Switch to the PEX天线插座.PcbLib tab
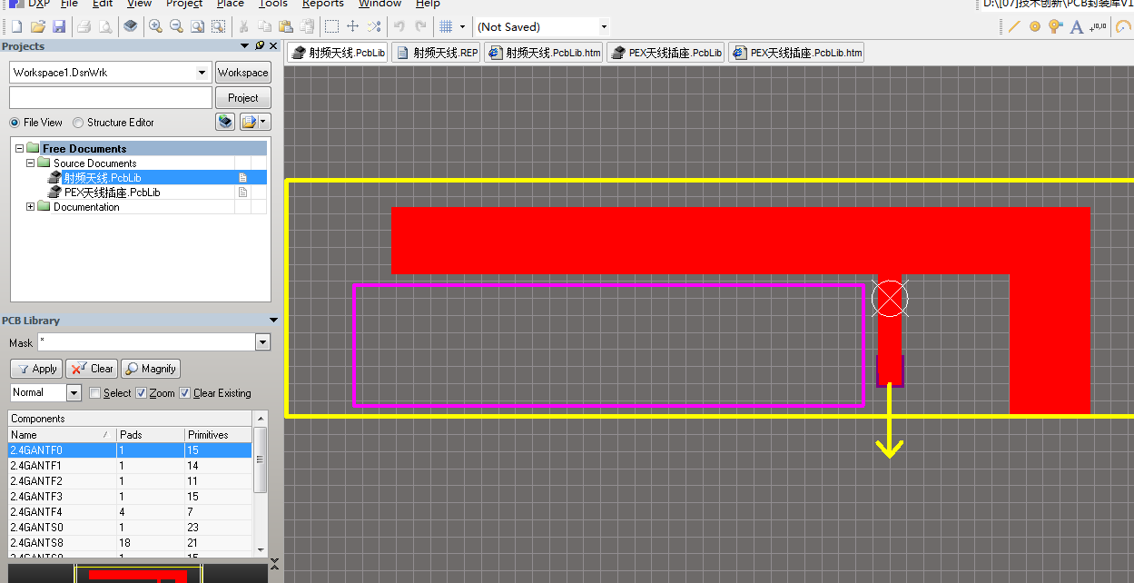 pyautogui.click(x=666, y=53)
